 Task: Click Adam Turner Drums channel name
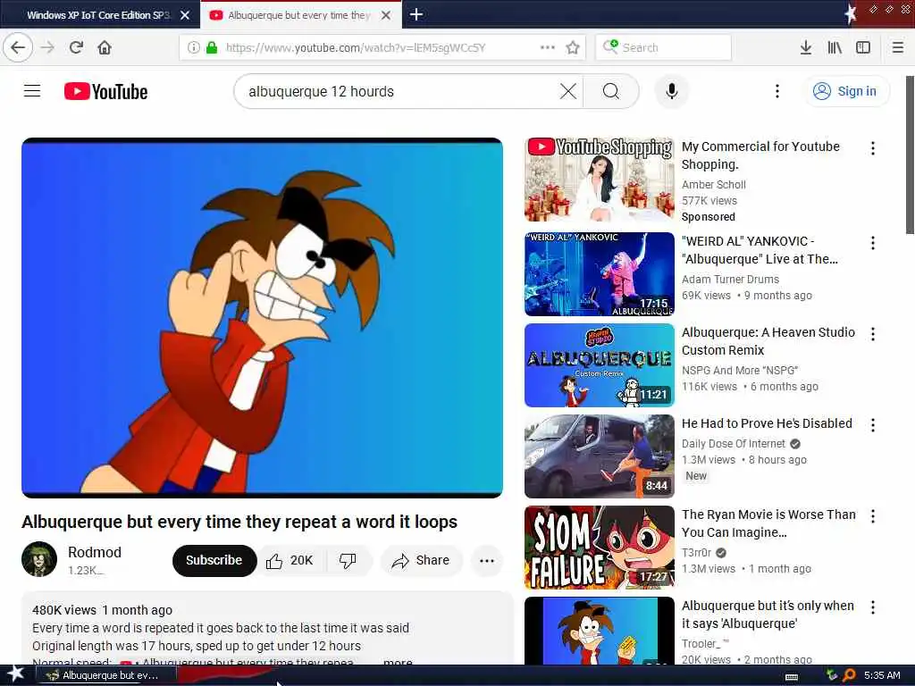pyautogui.click(x=730, y=279)
